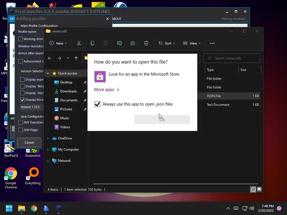Toggle Display "Beta" versions checkbox
Viewport: 287px width, 215px height.
[x=22, y=86]
